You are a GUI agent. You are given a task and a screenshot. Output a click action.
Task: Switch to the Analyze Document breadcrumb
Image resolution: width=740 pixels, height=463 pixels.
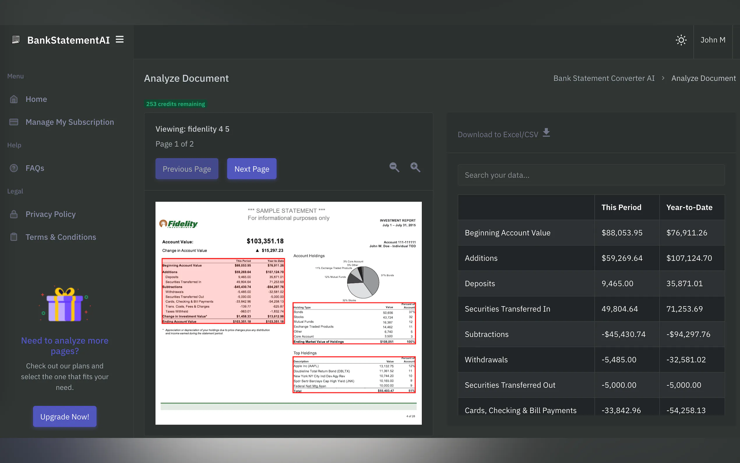click(x=703, y=78)
